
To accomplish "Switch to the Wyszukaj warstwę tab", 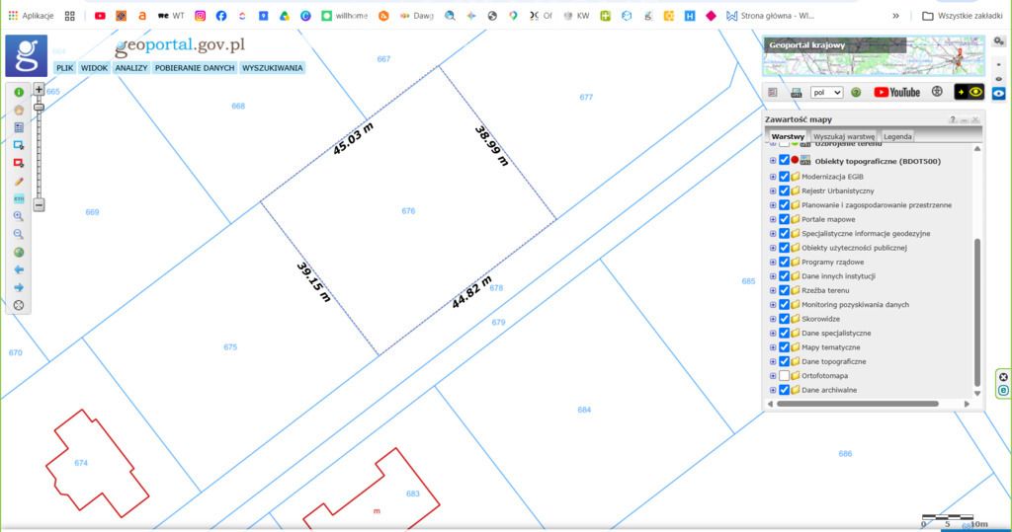I will (844, 137).
